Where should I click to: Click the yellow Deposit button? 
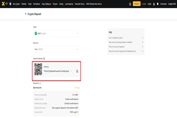tap(137, 4)
